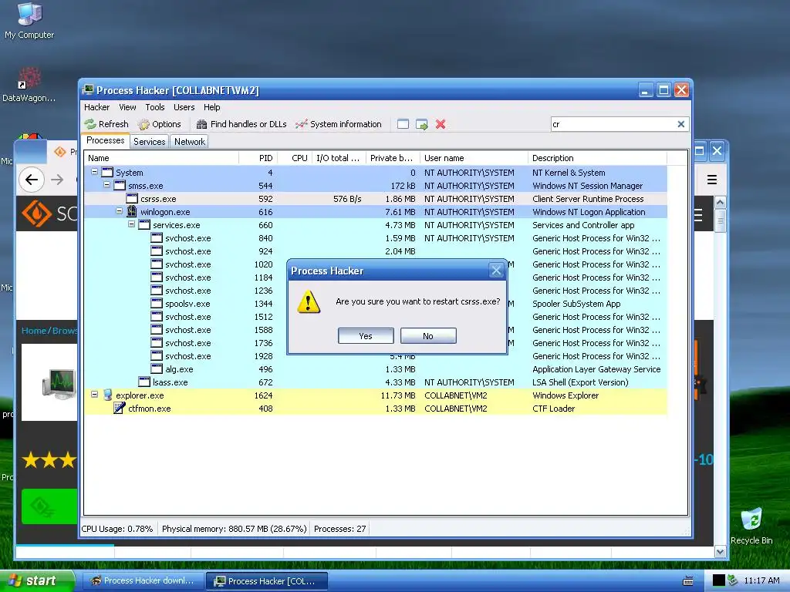Select the Processes tab

(x=105, y=140)
